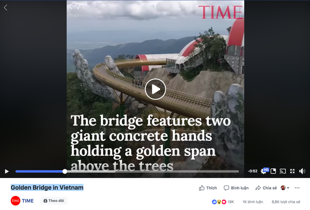Open the 1K bình luận comment count
The width and height of the screenshot is (310, 210).
coord(253,202)
